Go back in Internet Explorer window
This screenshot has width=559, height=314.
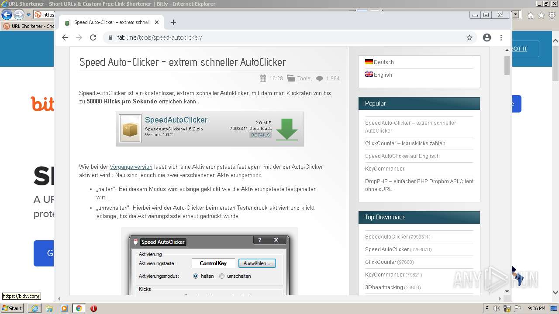(x=7, y=14)
